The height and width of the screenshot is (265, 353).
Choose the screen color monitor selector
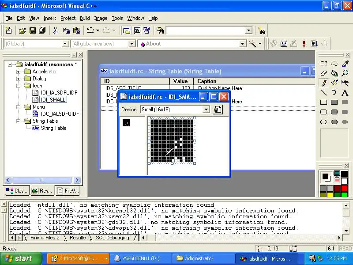[x=337, y=174]
